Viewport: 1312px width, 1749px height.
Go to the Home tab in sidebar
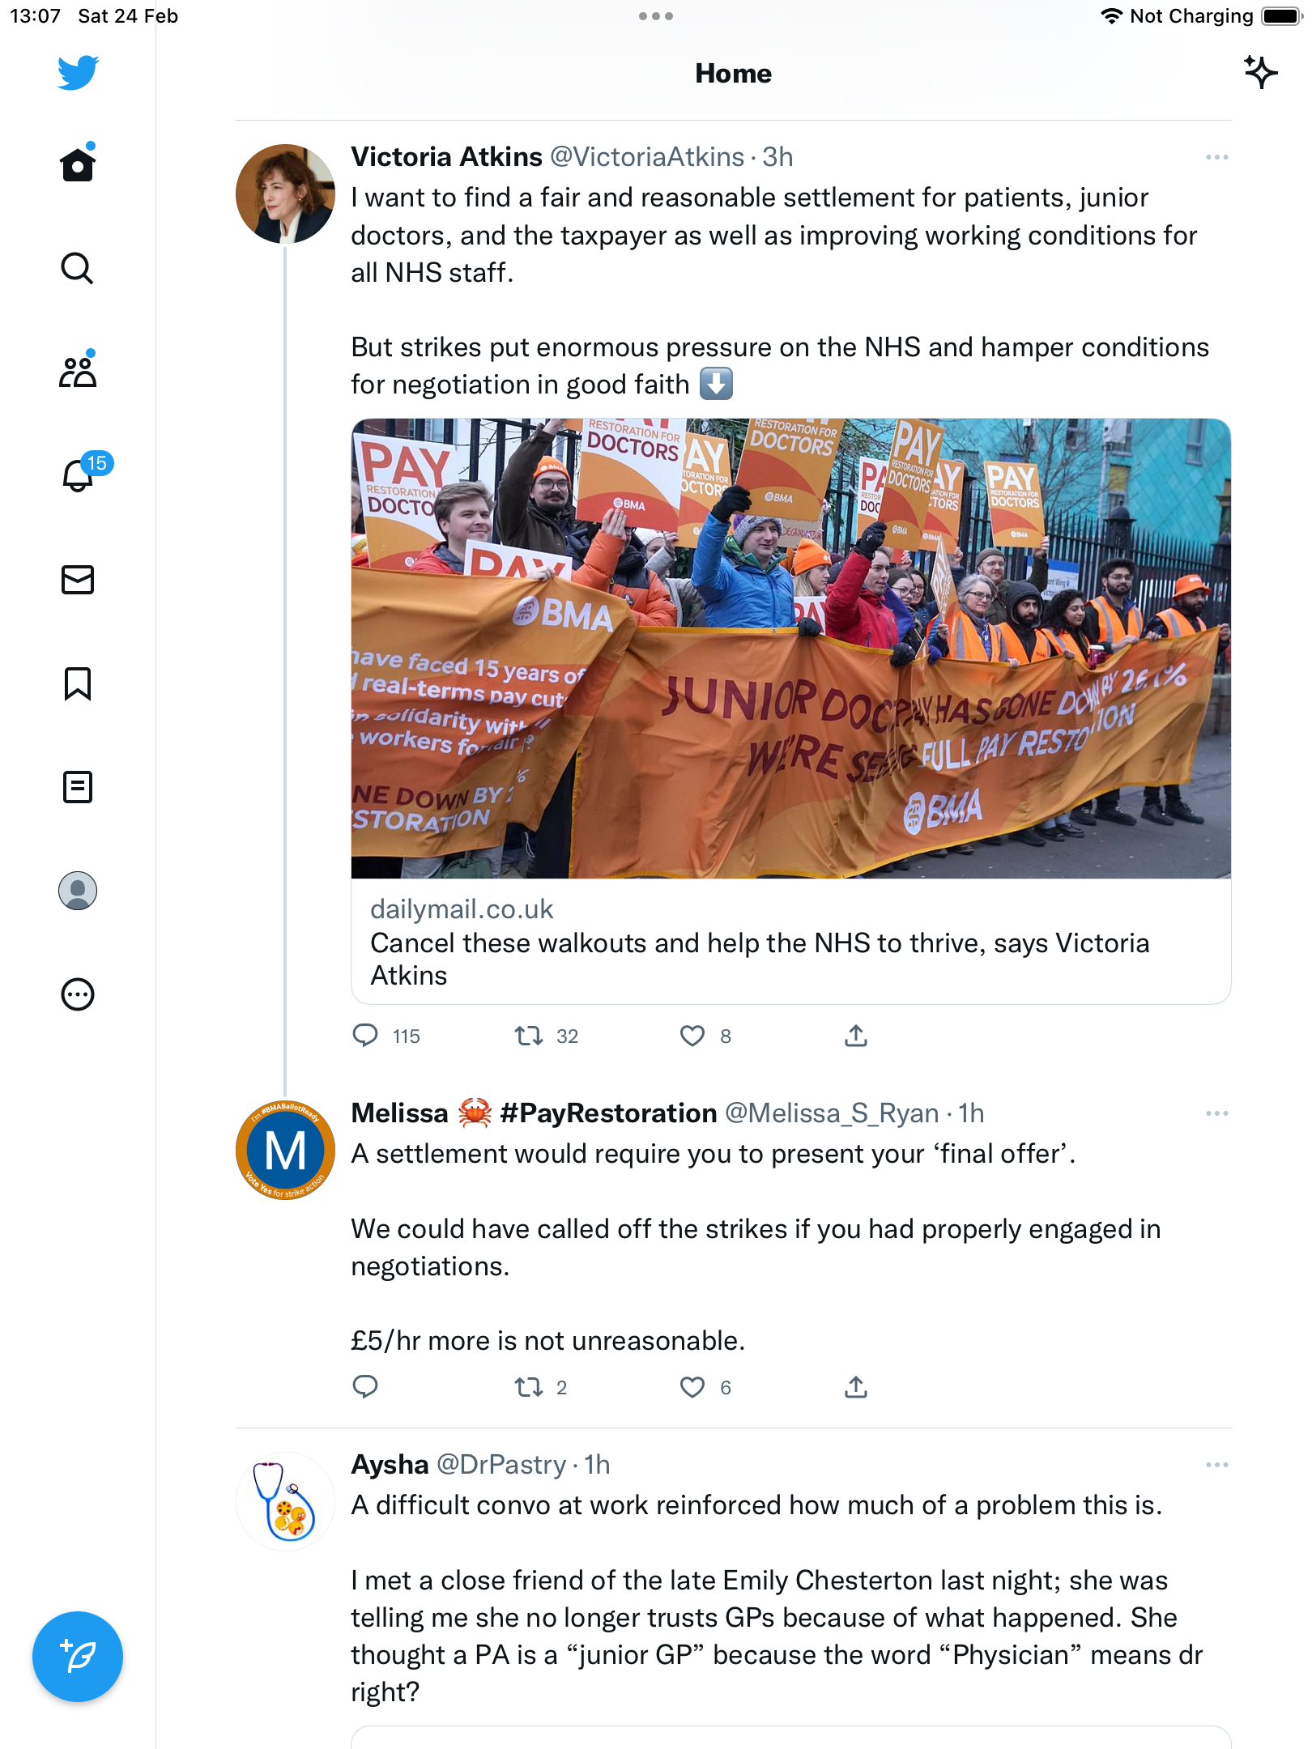78,164
